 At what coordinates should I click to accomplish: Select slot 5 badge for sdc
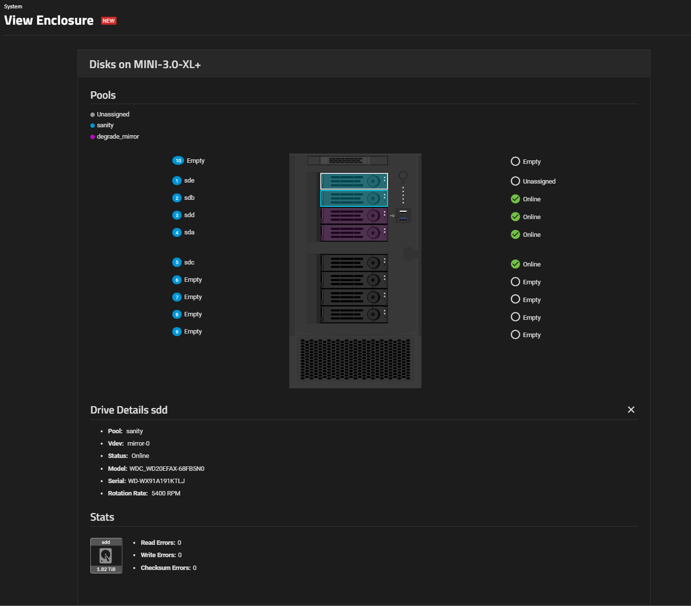coord(177,263)
